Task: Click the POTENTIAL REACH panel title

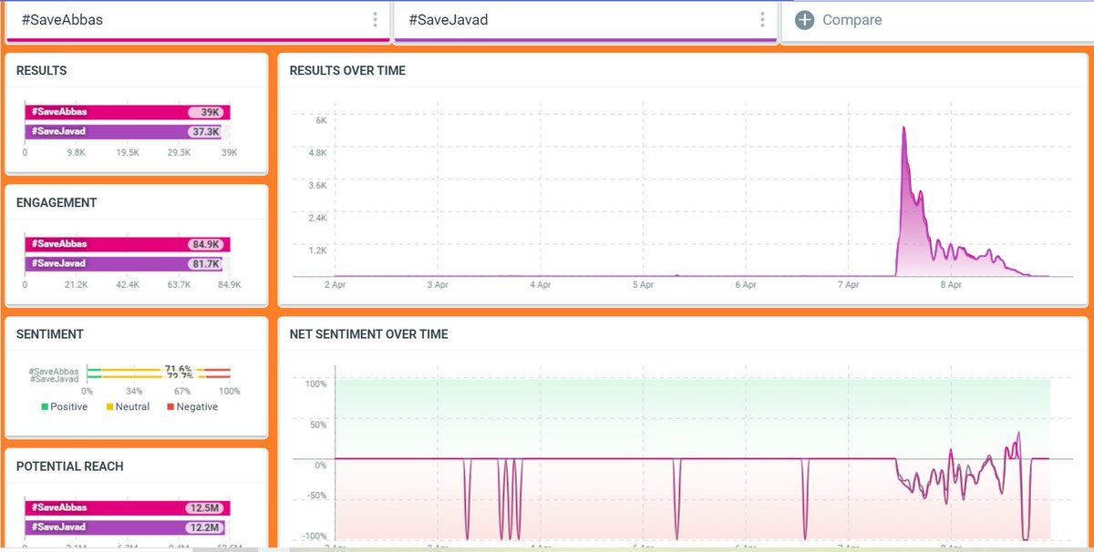Action: click(x=70, y=466)
